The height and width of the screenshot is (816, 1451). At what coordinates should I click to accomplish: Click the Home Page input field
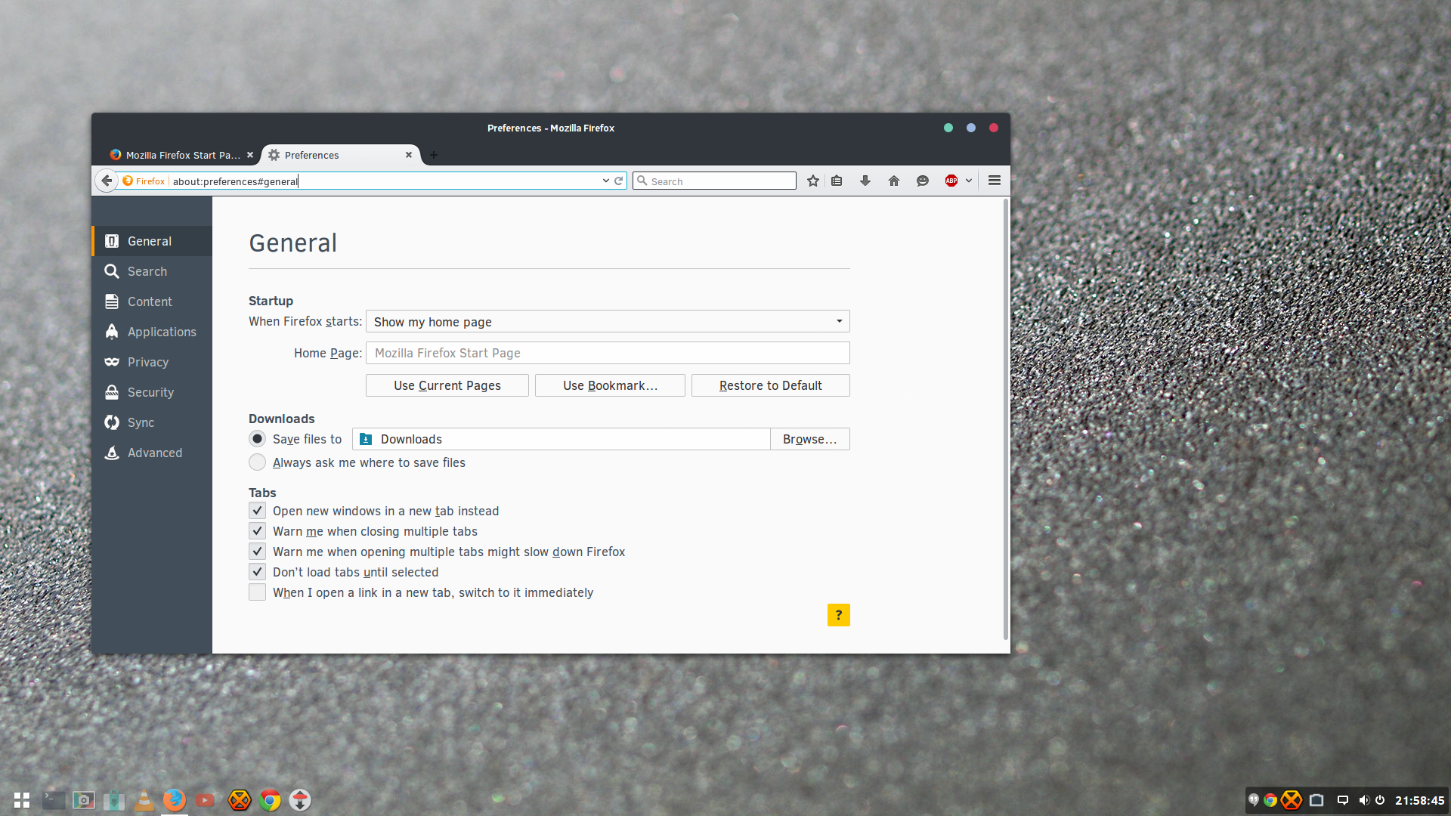pyautogui.click(x=608, y=353)
